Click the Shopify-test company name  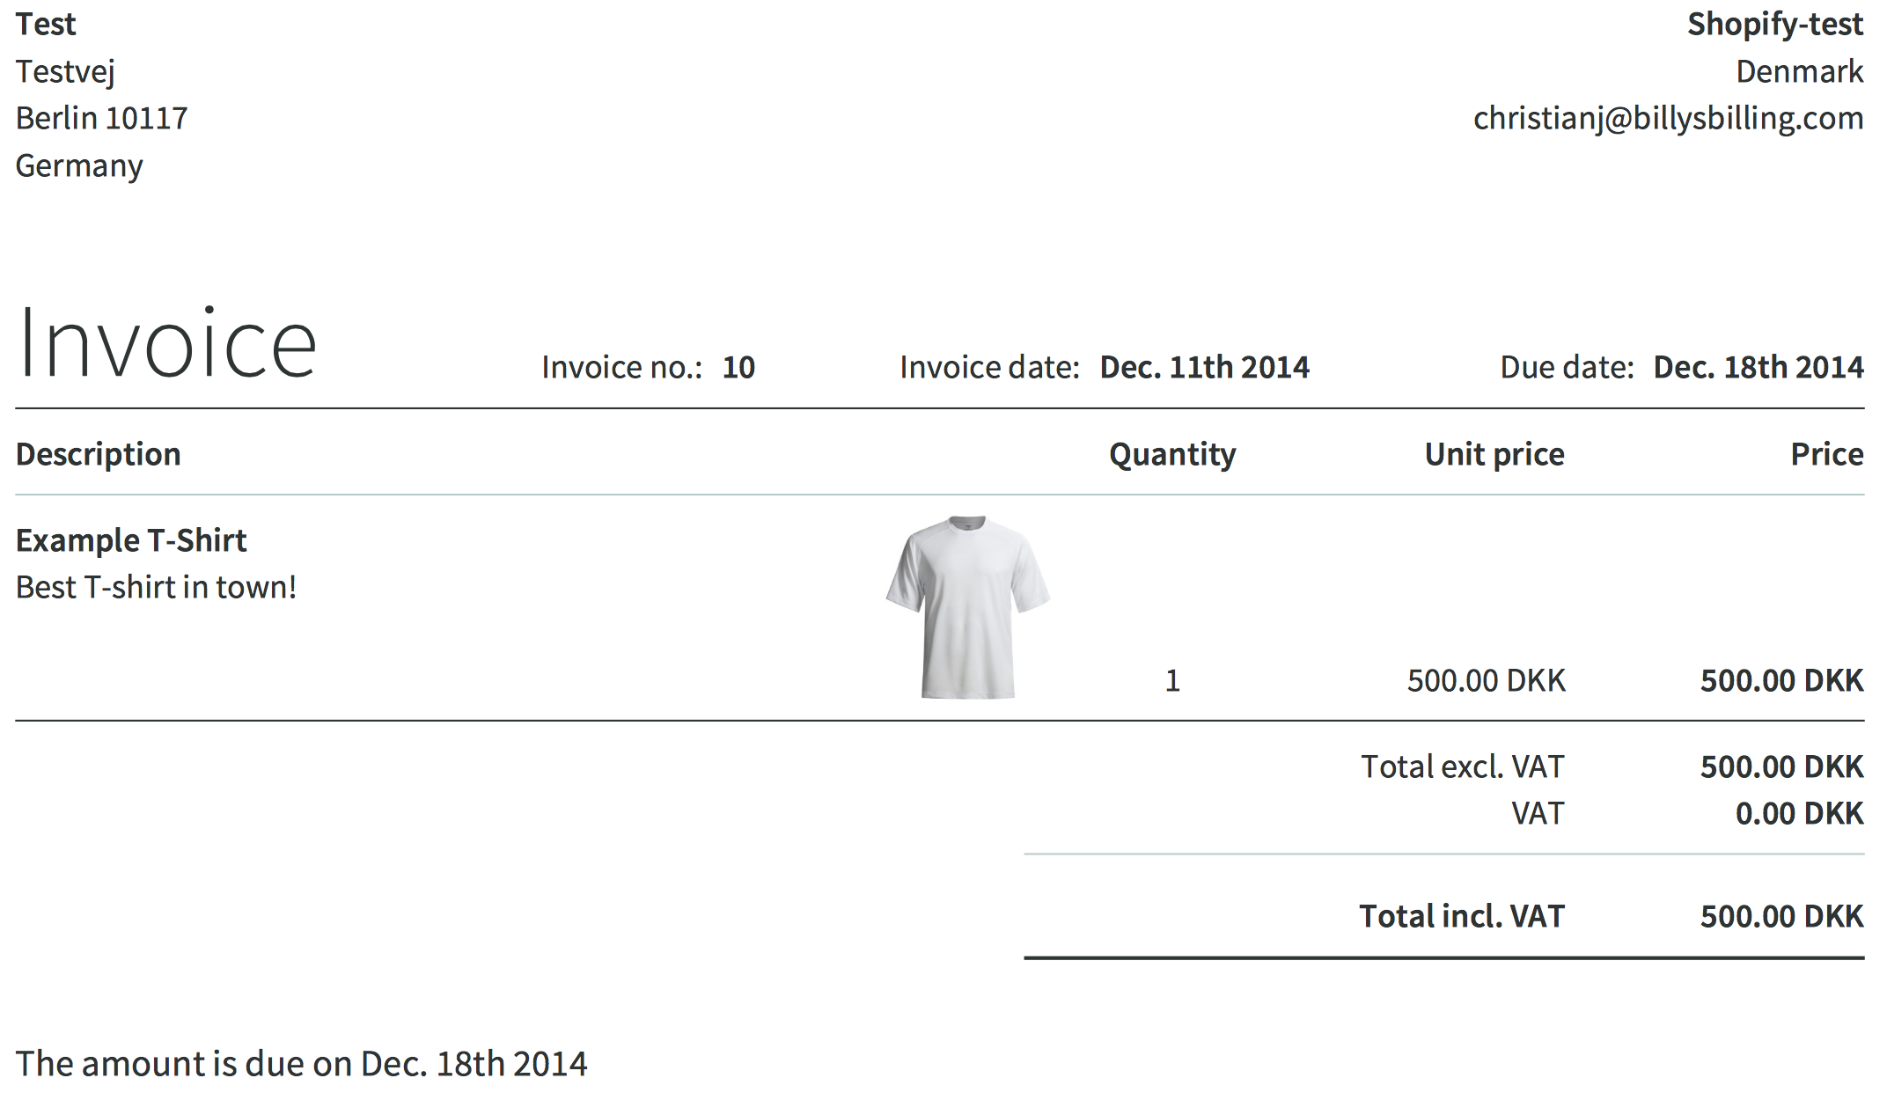[1775, 25]
